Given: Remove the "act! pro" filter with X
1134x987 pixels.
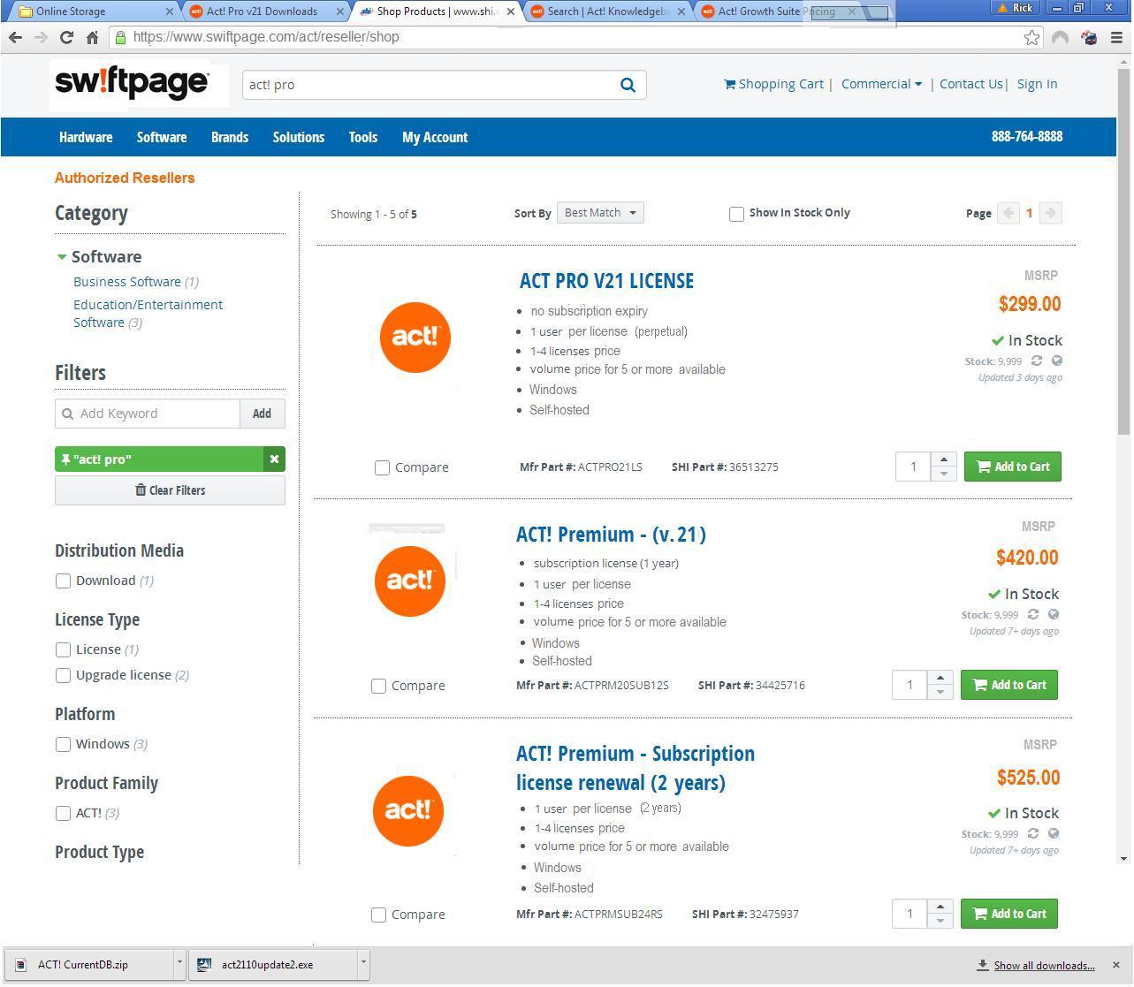Looking at the screenshot, I should tap(274, 459).
